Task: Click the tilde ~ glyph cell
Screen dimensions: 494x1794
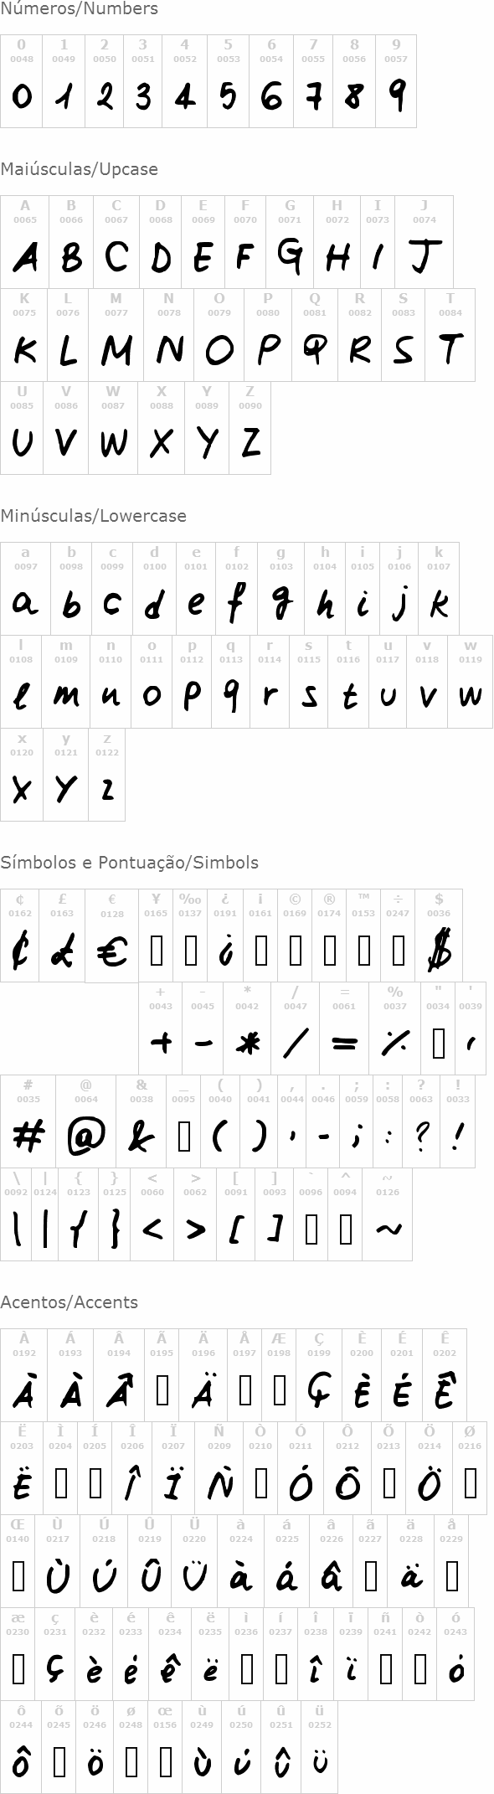Action: [x=388, y=1214]
